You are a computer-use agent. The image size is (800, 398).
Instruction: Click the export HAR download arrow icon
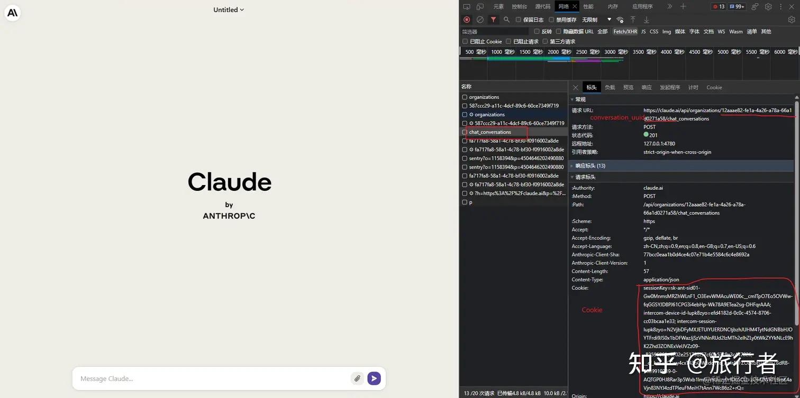[x=646, y=20]
